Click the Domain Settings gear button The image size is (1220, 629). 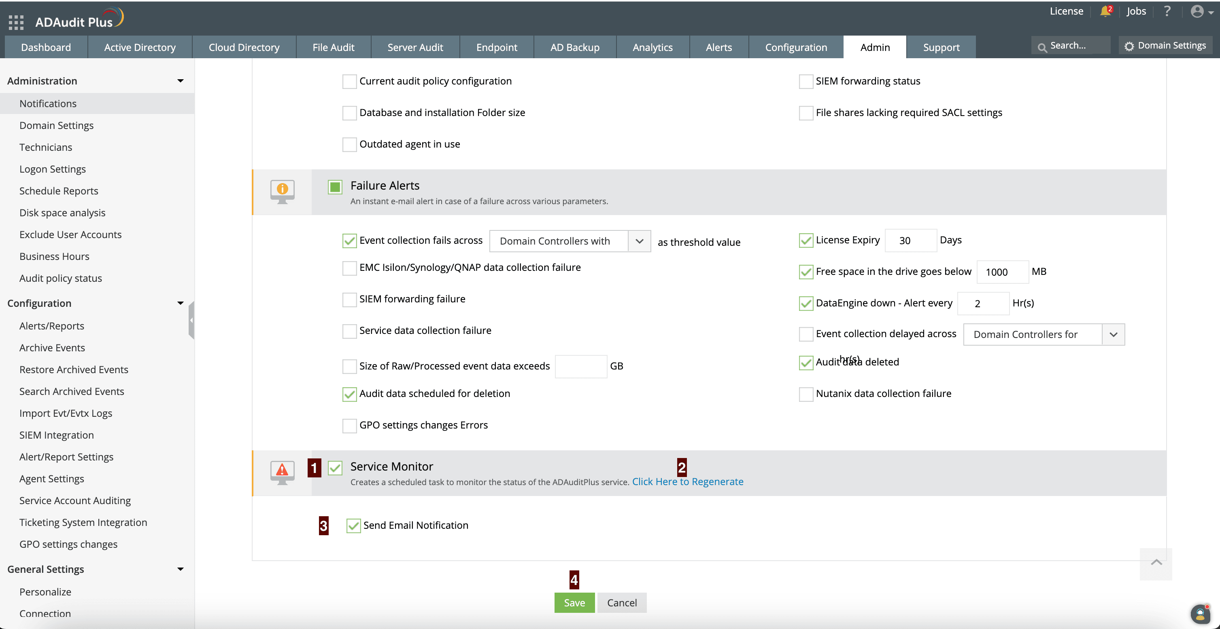(1166, 45)
